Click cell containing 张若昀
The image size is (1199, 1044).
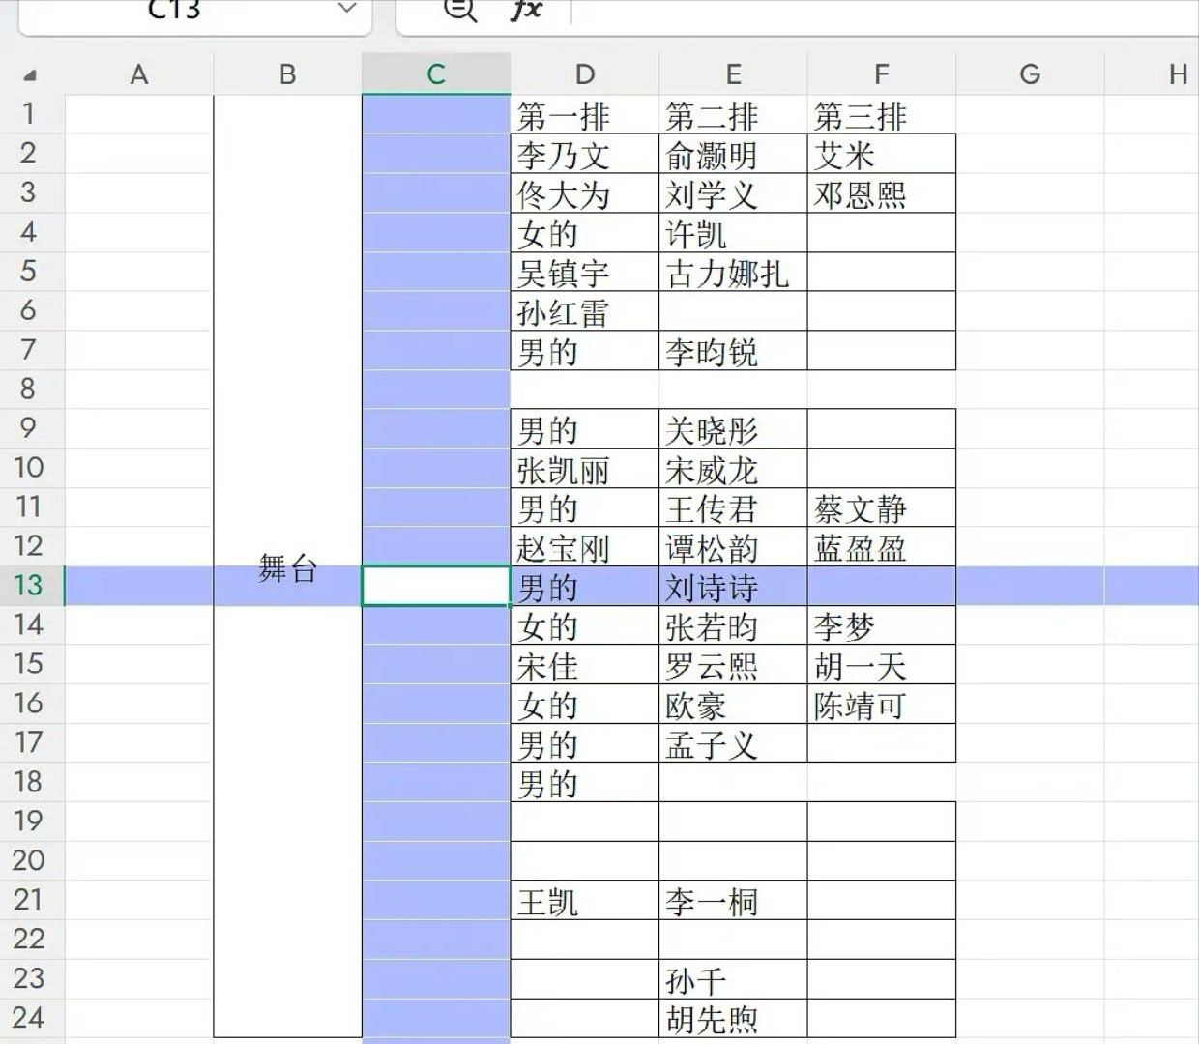(733, 626)
